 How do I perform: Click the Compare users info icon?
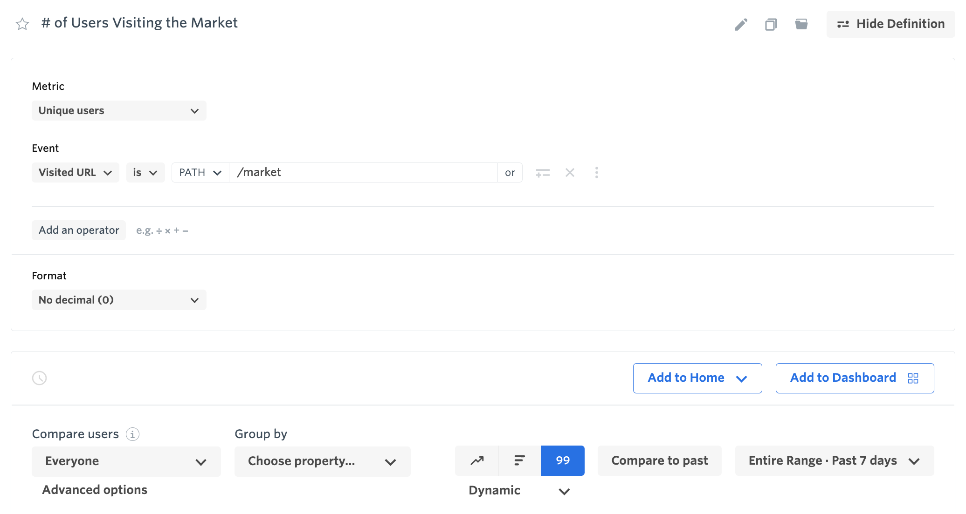pyautogui.click(x=133, y=434)
